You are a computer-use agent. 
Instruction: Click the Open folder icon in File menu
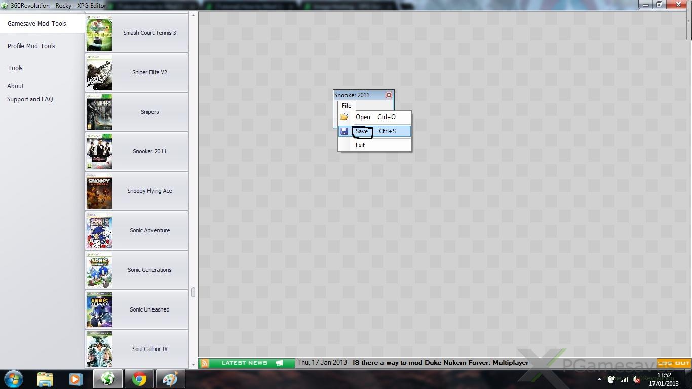coord(344,117)
